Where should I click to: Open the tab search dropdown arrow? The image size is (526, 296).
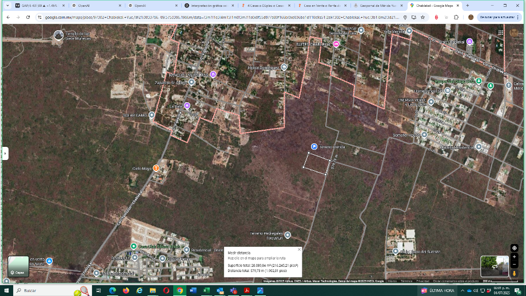click(x=7, y=6)
